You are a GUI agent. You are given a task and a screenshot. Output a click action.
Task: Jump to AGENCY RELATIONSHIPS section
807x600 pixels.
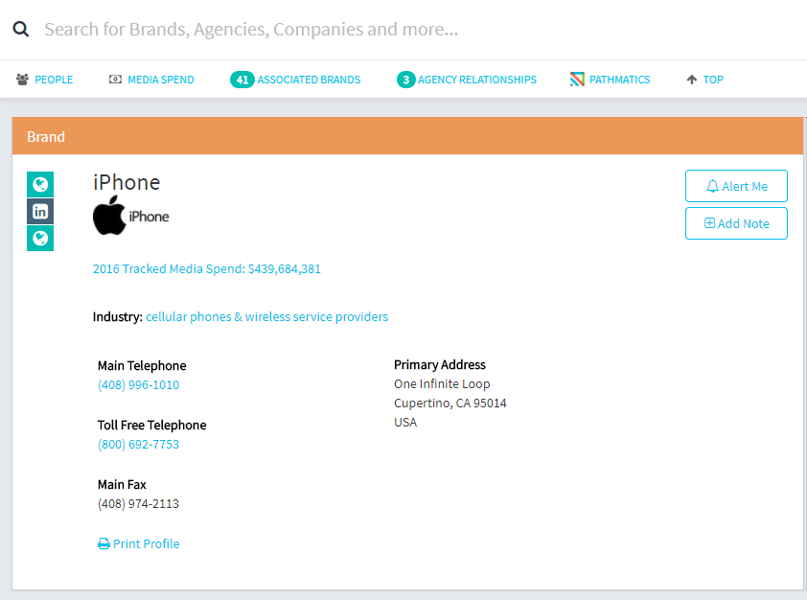[x=477, y=80]
